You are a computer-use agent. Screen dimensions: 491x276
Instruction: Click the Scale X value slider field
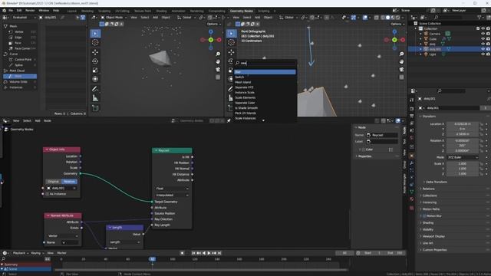point(463,163)
